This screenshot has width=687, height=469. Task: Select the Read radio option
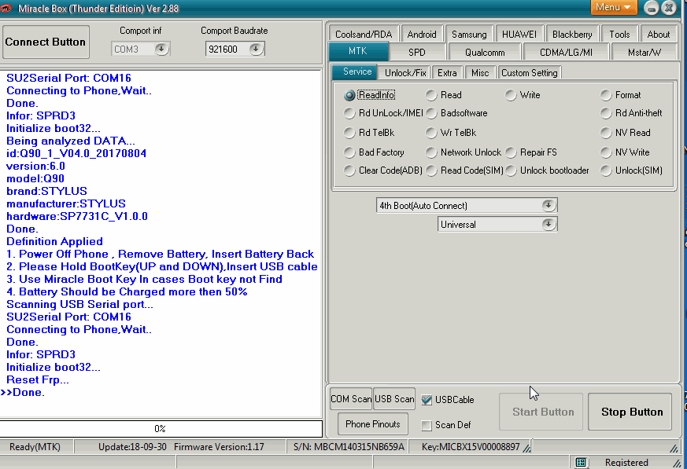(431, 95)
